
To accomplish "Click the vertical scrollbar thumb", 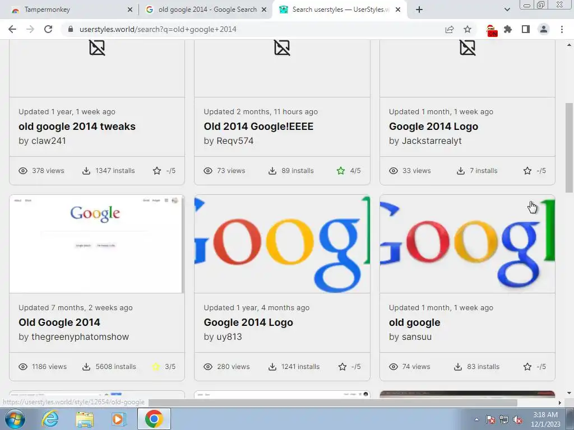I will click(569, 147).
